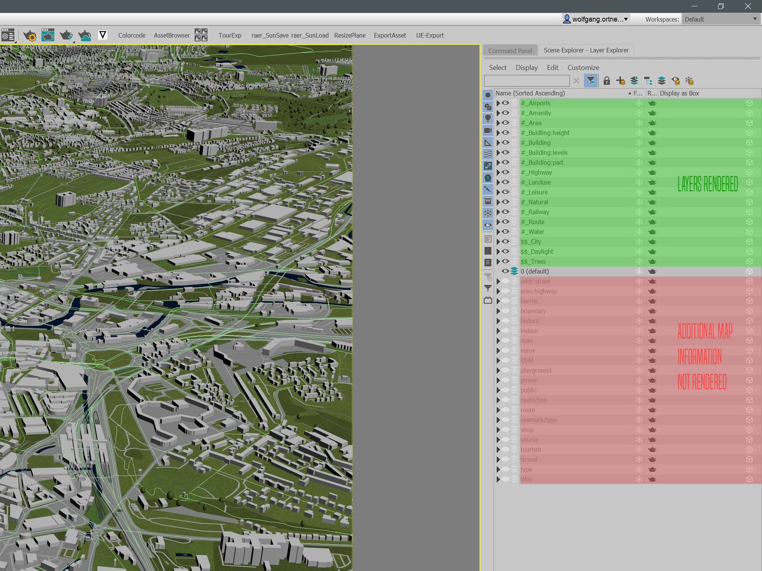Toggle display geometry filter circle icon
This screenshot has height=571, width=762.
coord(488,95)
